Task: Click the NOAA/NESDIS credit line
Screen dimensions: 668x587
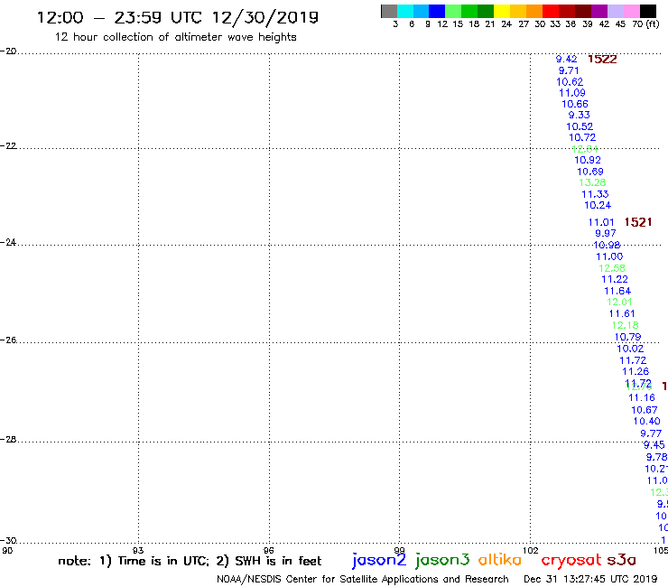Action: point(363,579)
